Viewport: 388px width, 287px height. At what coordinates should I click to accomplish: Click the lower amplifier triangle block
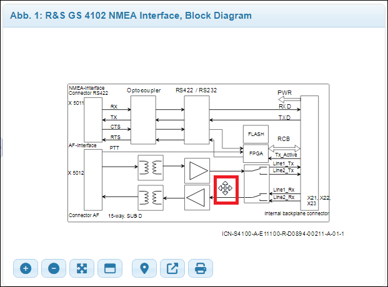pos(197,198)
